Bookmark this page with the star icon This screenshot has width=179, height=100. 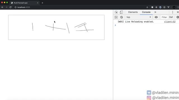pos(147,7)
